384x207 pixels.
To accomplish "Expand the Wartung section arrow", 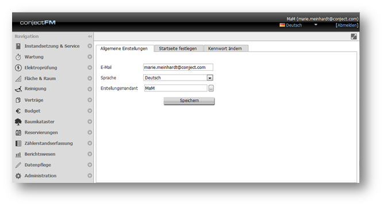I will click(x=90, y=57).
